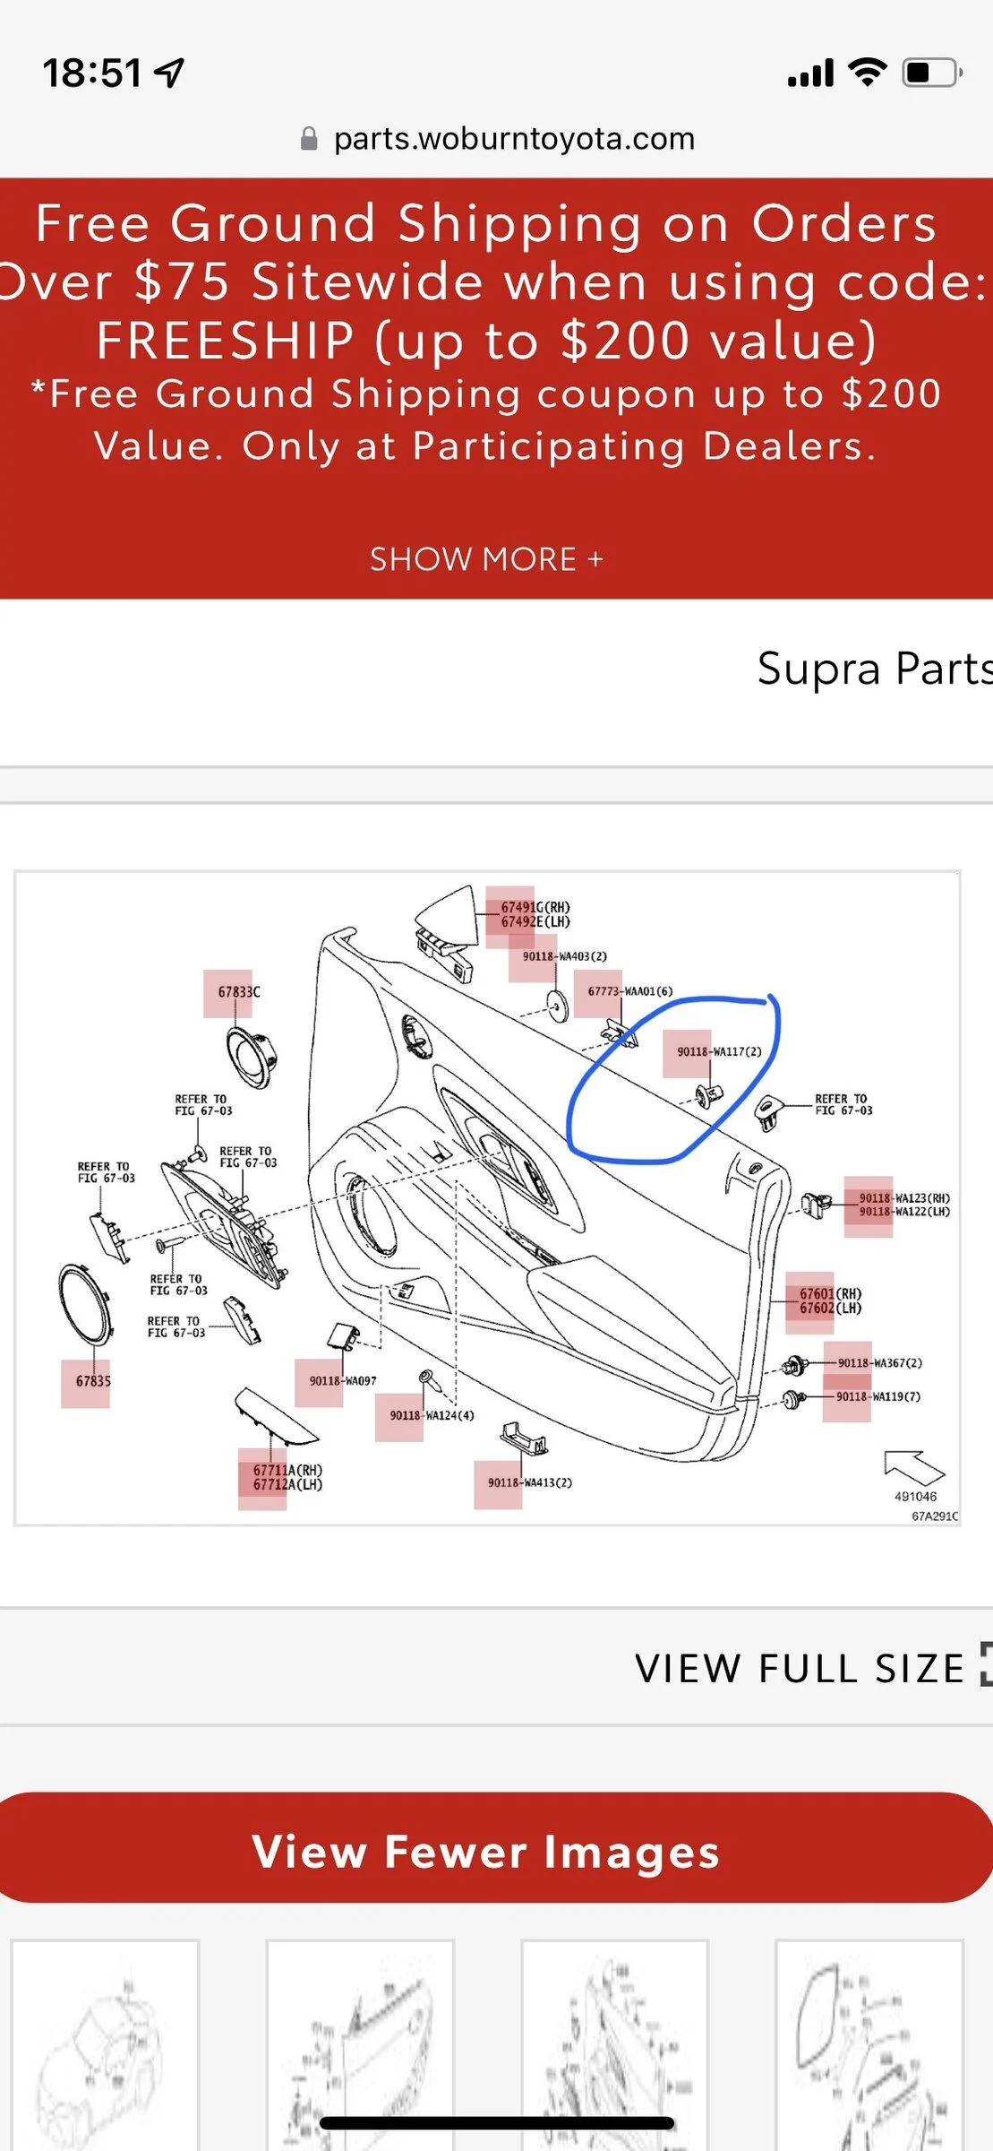Viewport: 993px width, 2151px height.
Task: Open third door diagram thumbnail
Action: click(615, 2044)
